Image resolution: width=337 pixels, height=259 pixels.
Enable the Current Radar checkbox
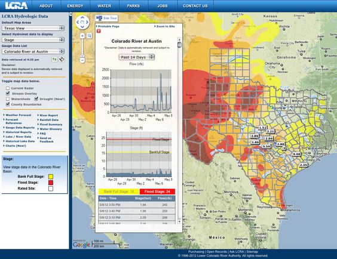coord(8,88)
